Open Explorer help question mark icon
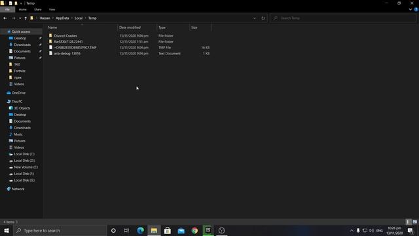 tap(416, 9)
